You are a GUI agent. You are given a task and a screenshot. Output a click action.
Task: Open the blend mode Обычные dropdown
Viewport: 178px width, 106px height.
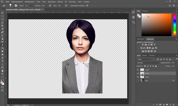148,63
